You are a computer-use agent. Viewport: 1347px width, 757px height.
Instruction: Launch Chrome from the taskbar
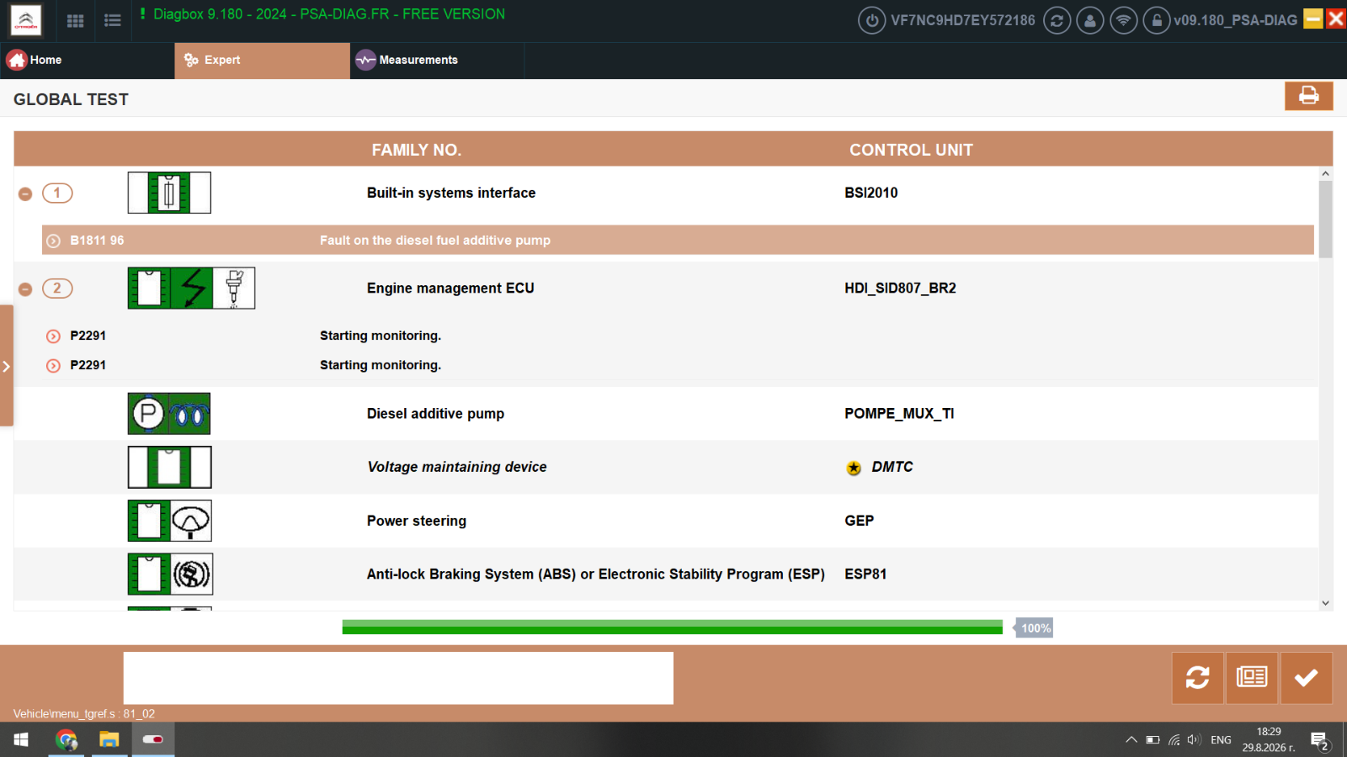click(66, 740)
